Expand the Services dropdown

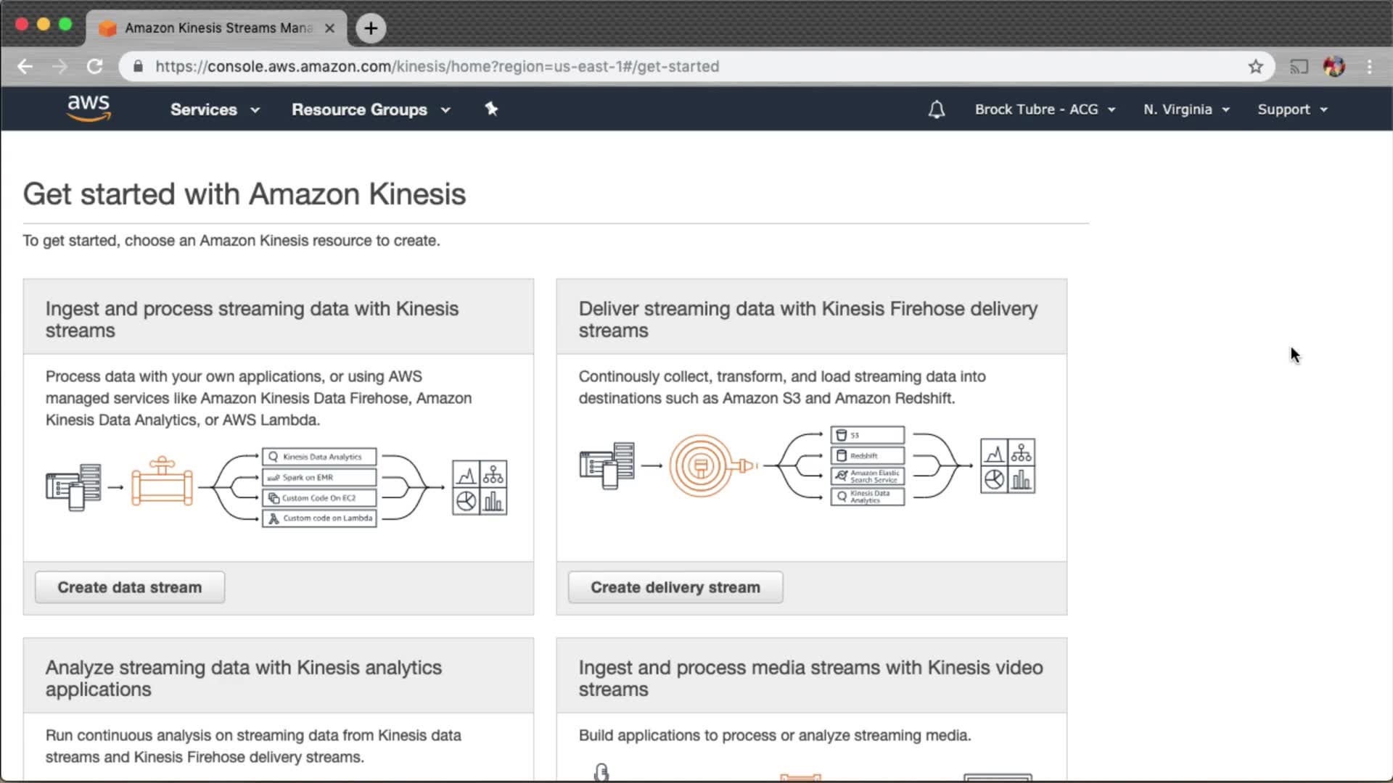[215, 109]
